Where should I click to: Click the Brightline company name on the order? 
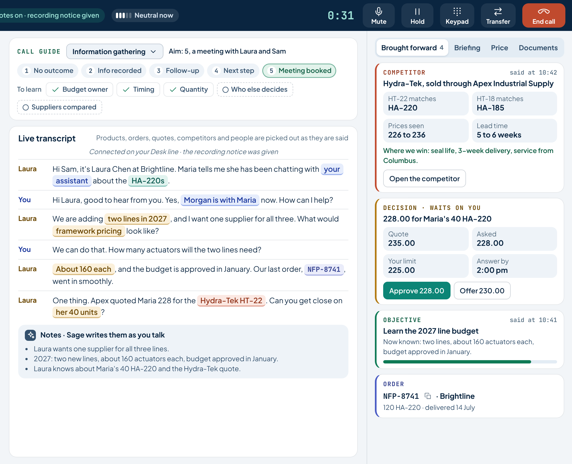[457, 396]
